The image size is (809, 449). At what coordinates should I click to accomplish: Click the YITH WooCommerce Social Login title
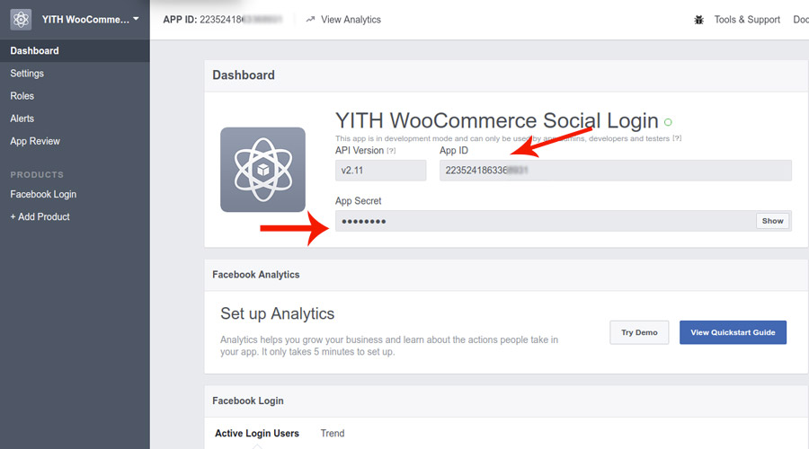[x=497, y=120]
